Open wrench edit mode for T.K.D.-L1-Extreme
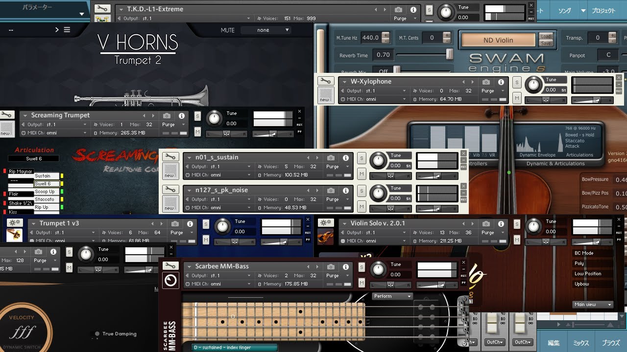 click(102, 9)
